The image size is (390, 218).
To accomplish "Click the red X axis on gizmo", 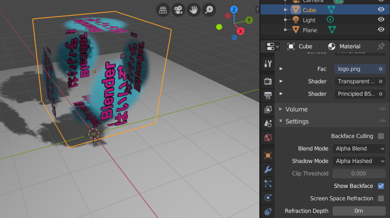I will pyautogui.click(x=240, y=31).
